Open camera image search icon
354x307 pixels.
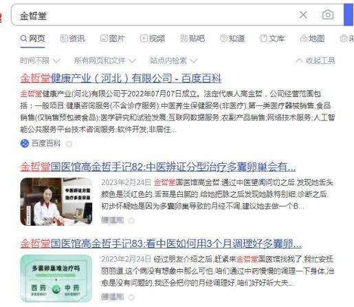(x=328, y=15)
